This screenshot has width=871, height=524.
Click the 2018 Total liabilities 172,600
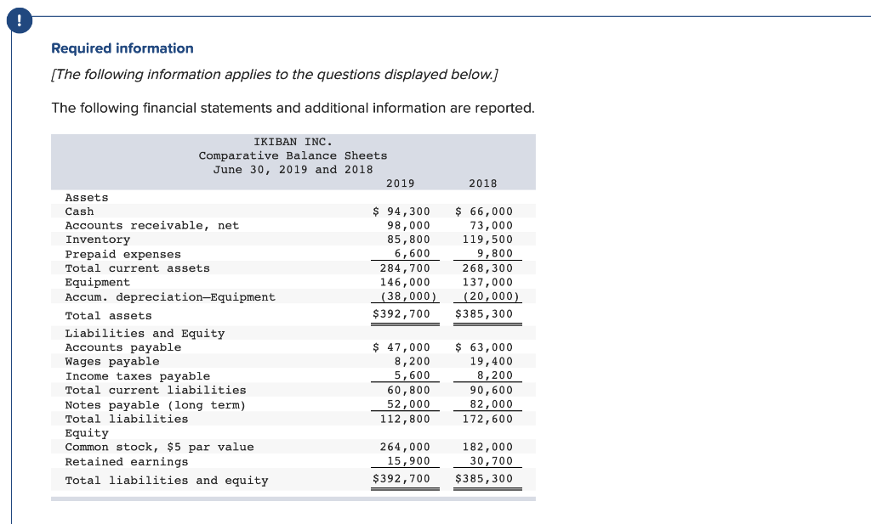[x=487, y=420]
